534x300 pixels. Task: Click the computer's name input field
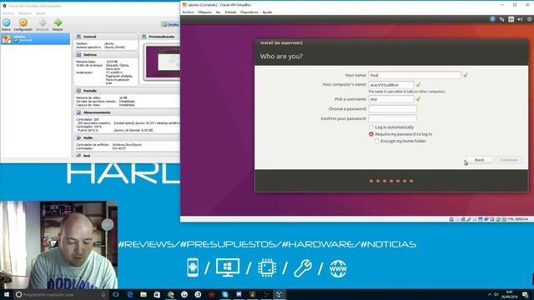[391, 85]
